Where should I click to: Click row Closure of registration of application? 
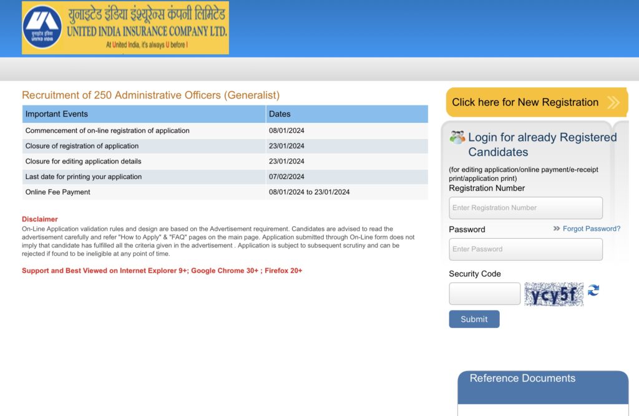tap(225, 147)
